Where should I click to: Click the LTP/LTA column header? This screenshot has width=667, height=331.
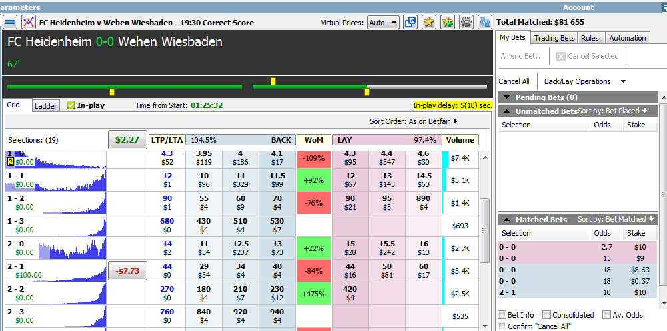(167, 140)
